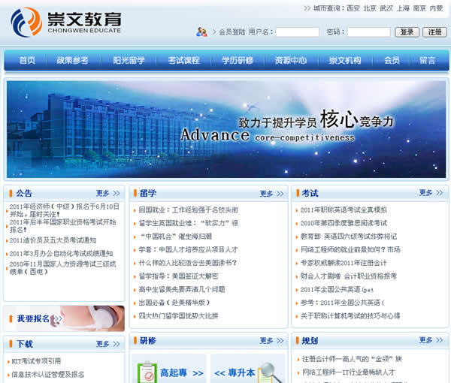Viewport: 451px width, 383px height.
Task: Expand 更多 in the 下载 section
Action: (107, 344)
